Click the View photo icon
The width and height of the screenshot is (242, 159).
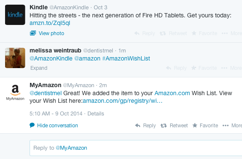click(x=33, y=33)
